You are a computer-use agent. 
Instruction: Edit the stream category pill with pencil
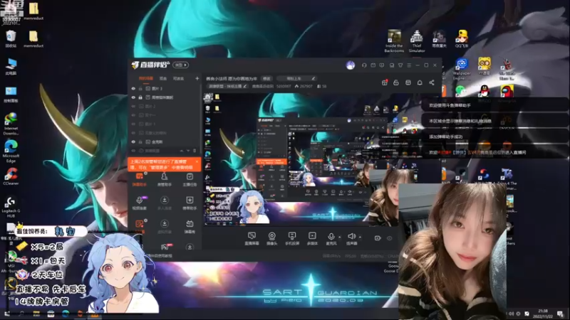pos(228,86)
